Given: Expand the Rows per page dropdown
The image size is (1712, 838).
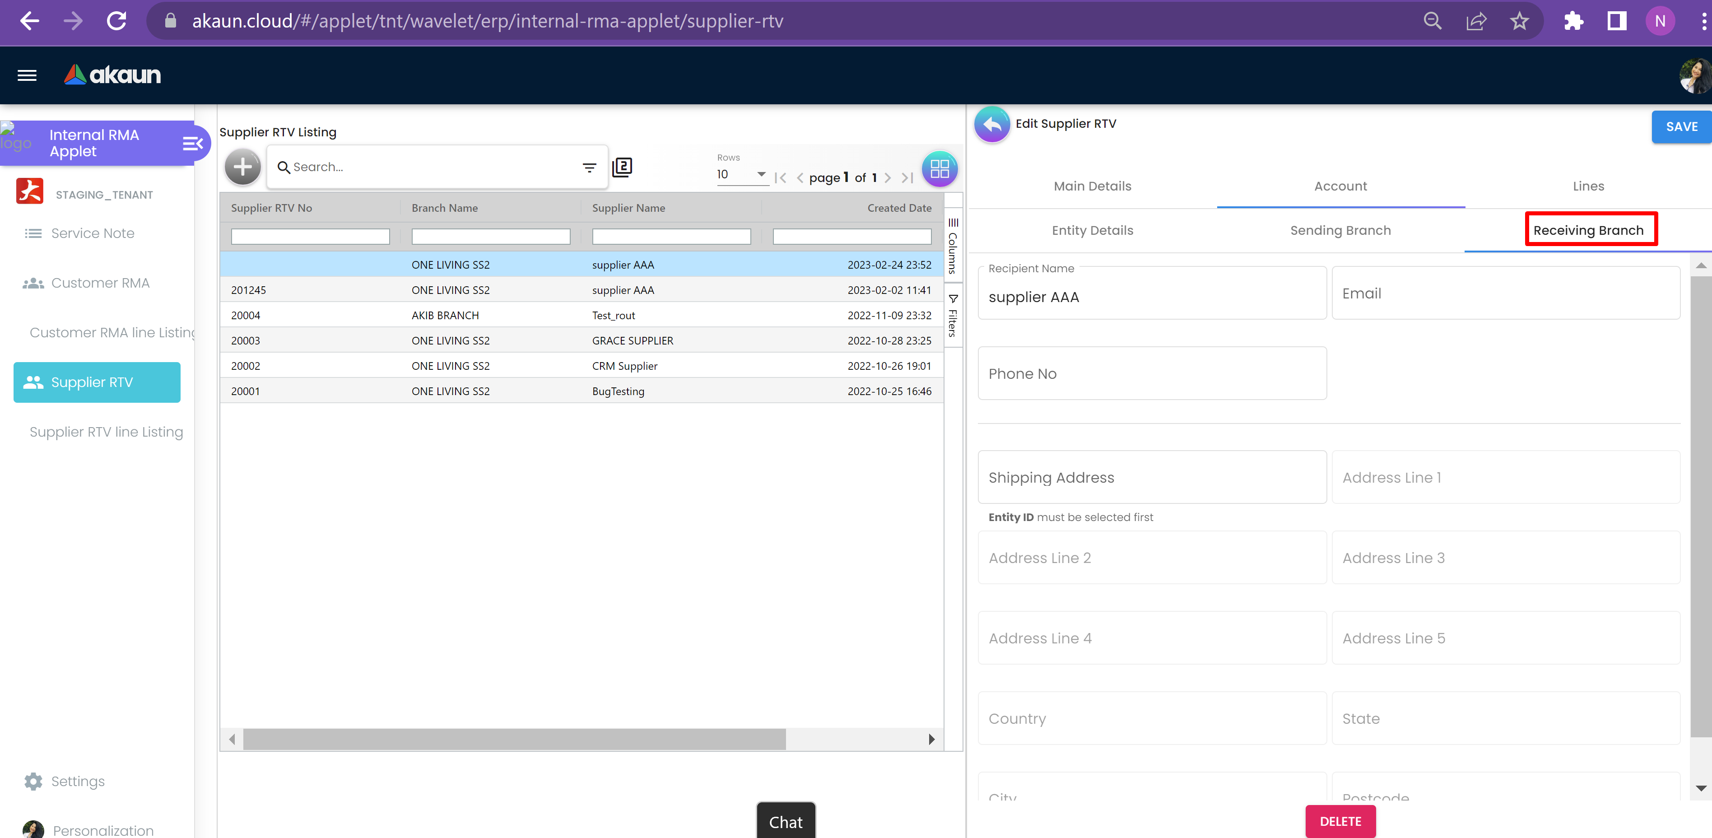Looking at the screenshot, I should point(742,174).
